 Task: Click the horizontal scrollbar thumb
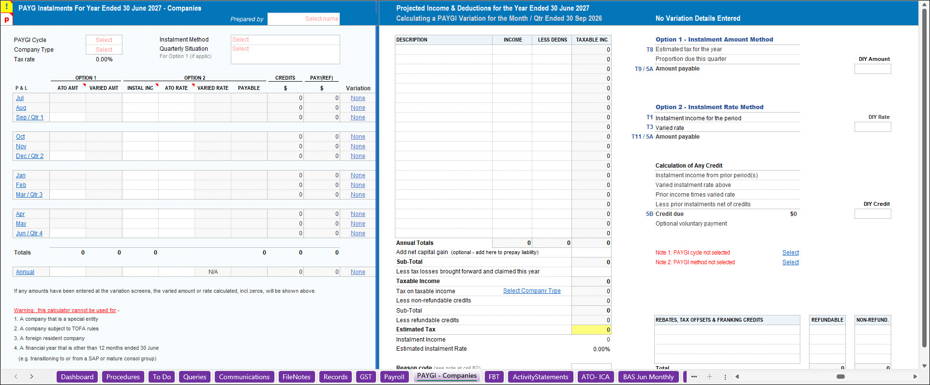click(x=840, y=377)
